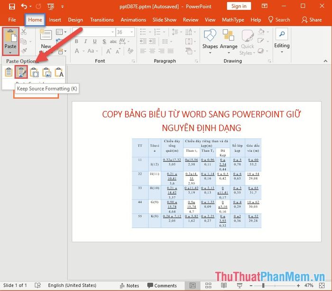The height and width of the screenshot is (291, 332).
Task: Toggle Strikethrough formatting
Action: 113,42
